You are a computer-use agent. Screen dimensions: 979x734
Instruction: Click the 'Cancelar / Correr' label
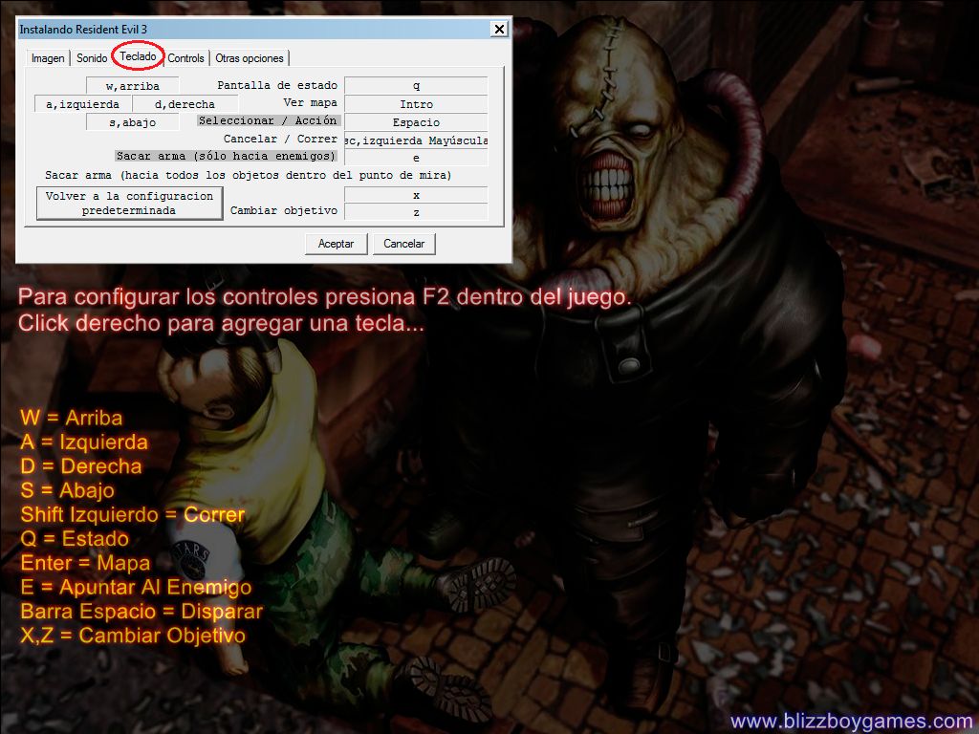pyautogui.click(x=280, y=139)
